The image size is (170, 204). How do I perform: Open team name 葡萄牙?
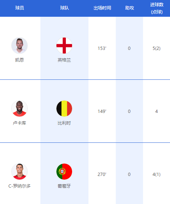pos(64,186)
